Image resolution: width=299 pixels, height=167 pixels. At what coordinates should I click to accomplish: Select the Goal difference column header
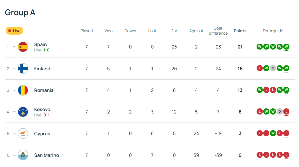(218, 31)
